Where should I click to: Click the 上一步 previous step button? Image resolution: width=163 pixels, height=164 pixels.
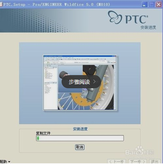[117, 161]
